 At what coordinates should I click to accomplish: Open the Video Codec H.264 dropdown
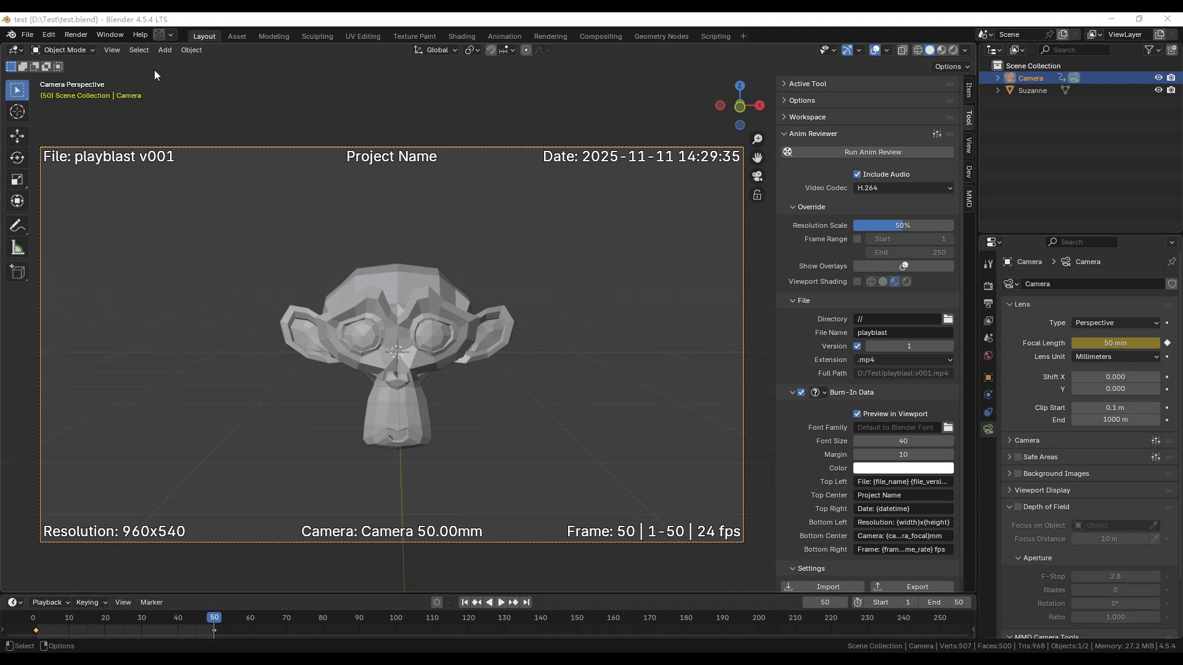click(903, 188)
